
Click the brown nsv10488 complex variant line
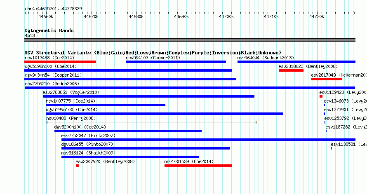[151, 122]
